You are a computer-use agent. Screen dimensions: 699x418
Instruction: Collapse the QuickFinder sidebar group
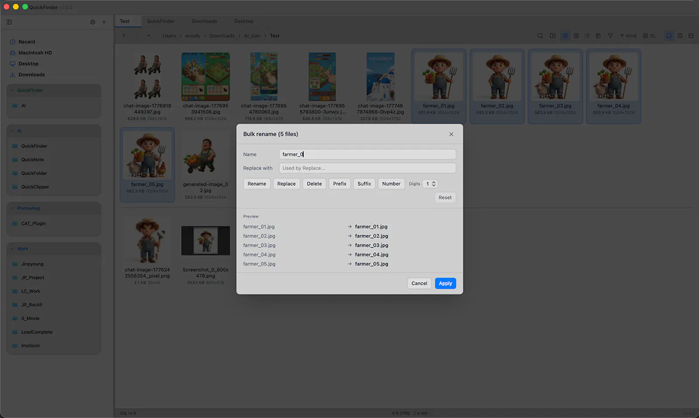12,90
